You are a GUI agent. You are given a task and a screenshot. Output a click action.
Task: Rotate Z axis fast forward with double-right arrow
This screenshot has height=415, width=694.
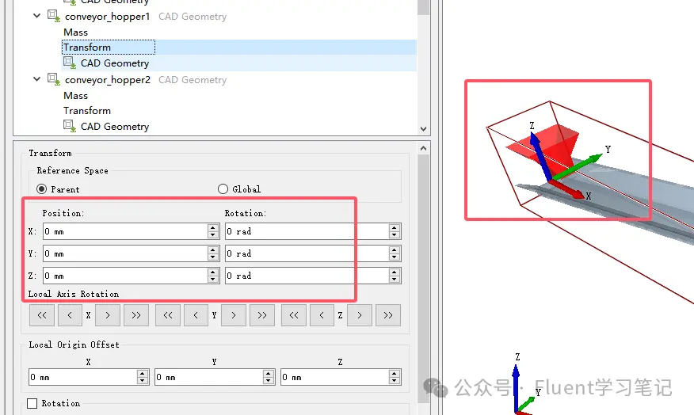[x=388, y=315]
